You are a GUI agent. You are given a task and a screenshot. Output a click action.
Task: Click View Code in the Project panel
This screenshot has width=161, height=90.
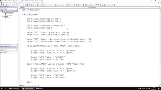1,9
